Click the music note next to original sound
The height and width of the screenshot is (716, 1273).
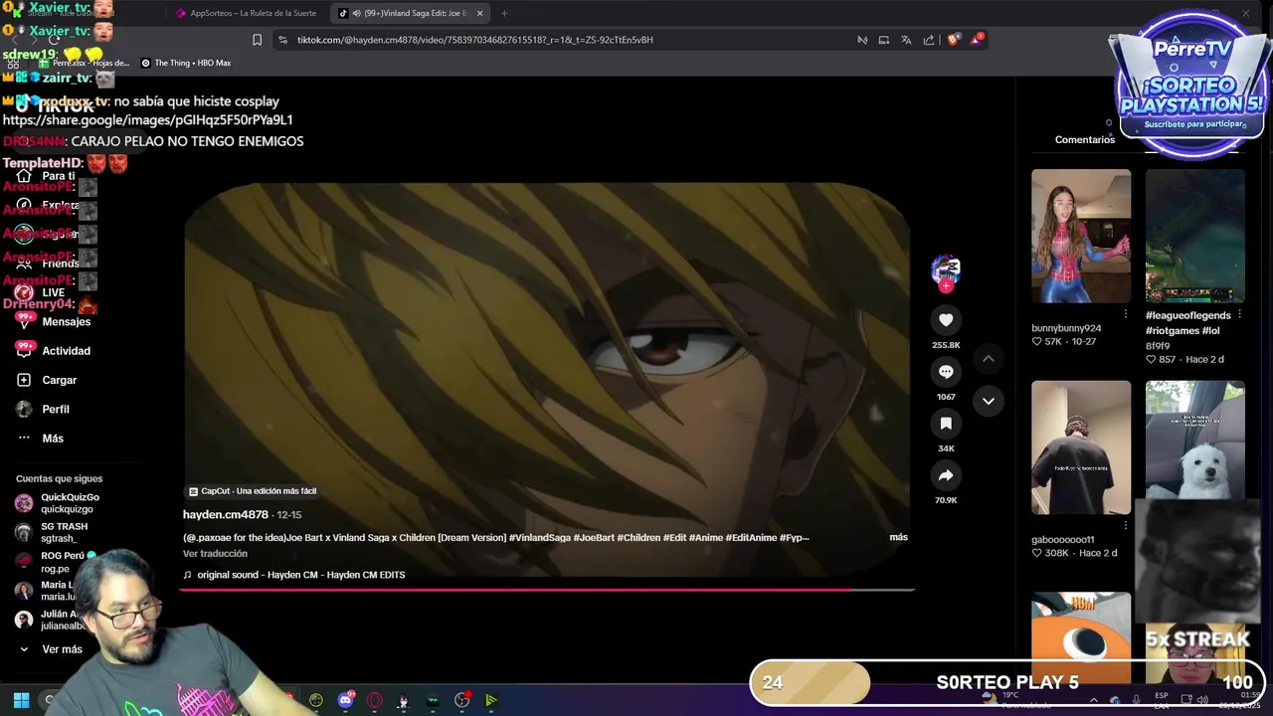point(187,575)
